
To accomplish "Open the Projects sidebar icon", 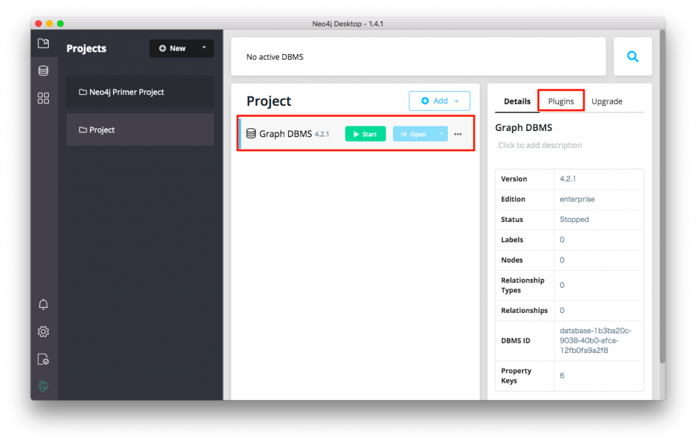I will click(x=43, y=43).
